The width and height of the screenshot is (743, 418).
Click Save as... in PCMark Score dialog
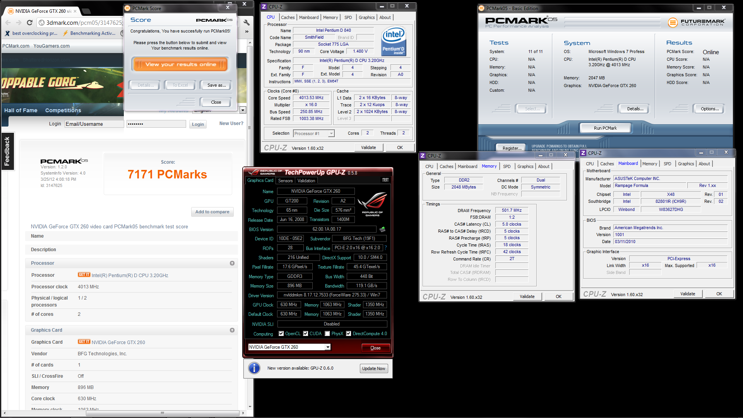[217, 85]
